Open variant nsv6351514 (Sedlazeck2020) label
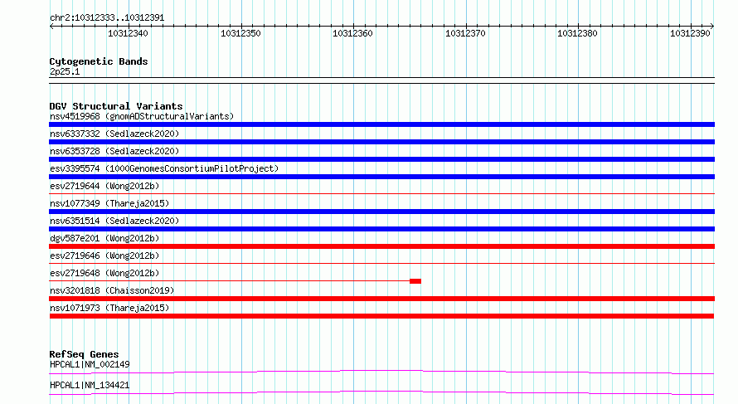Image resolution: width=738 pixels, height=404 pixels. 114,221
